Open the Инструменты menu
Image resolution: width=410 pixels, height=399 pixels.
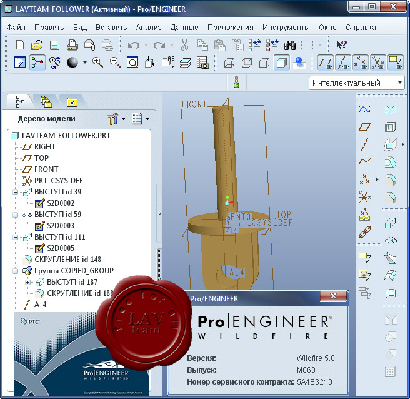tap(286, 28)
